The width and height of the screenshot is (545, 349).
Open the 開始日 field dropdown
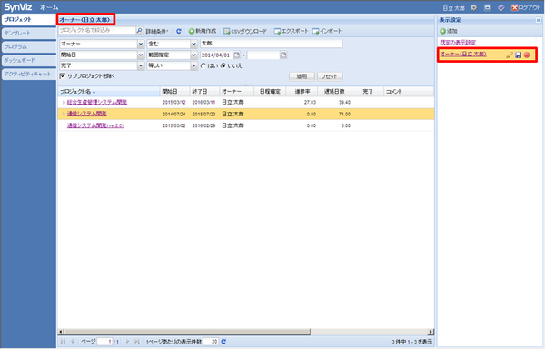[141, 55]
